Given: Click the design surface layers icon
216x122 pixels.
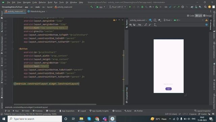Looking at the screenshot, I should click(150, 20).
